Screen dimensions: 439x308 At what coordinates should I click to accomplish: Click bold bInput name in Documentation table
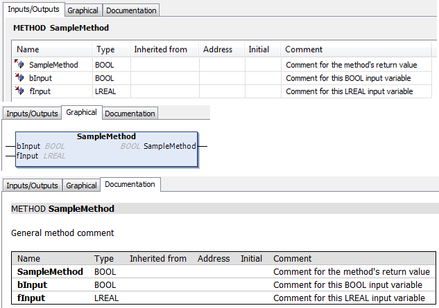pos(32,284)
